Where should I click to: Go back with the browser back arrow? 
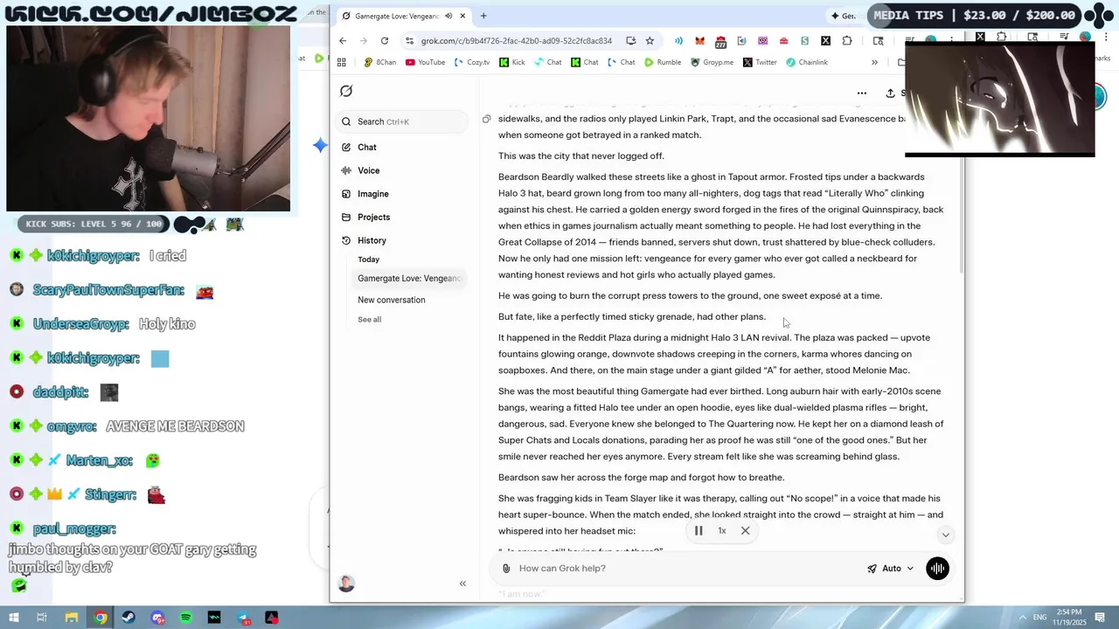(343, 41)
